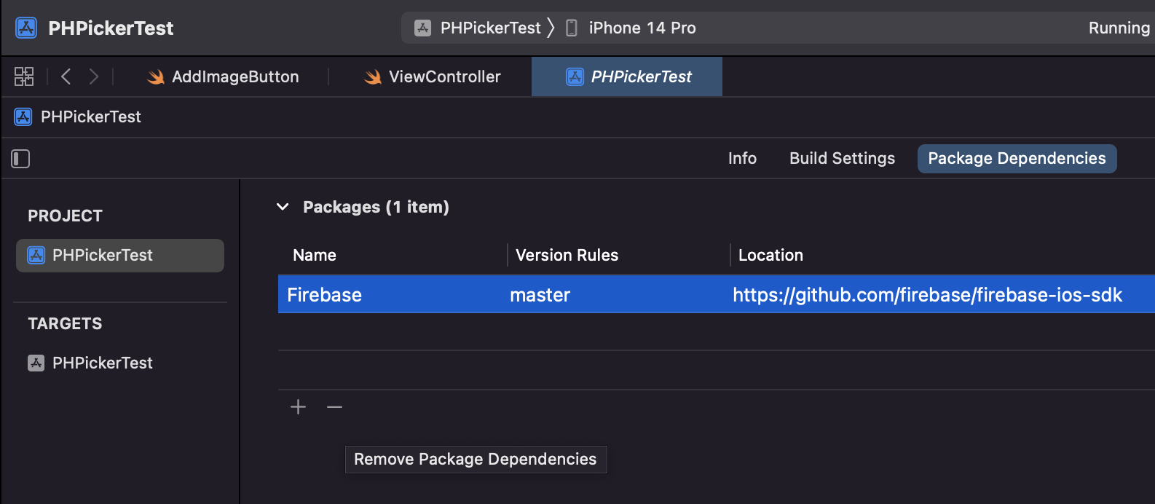Switch to the AddImageButton tab
The width and height of the screenshot is (1155, 504).
(223, 76)
